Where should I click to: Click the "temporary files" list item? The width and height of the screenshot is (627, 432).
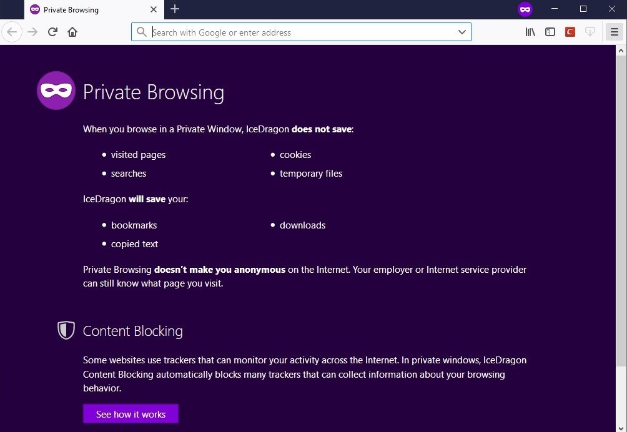[311, 174]
